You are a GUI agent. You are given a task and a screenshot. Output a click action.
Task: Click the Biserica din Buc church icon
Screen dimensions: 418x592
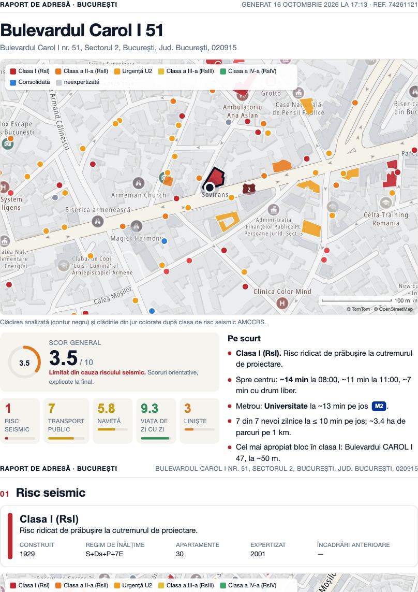[413, 92]
